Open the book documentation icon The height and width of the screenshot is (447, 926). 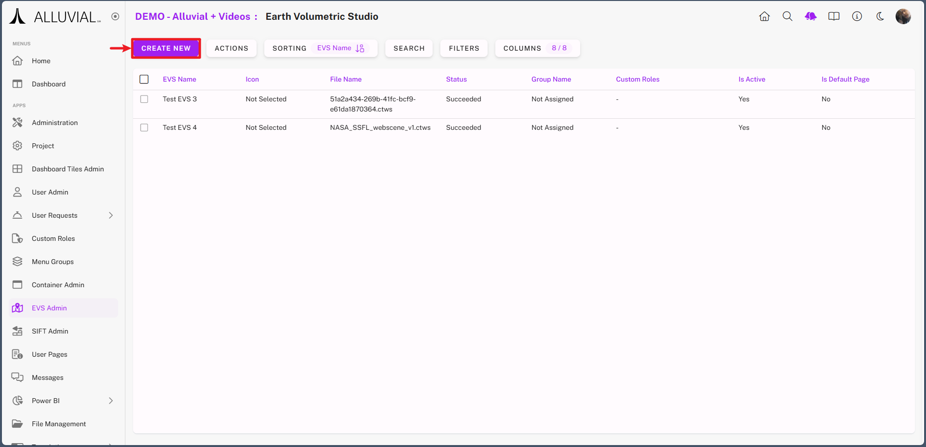click(x=834, y=16)
